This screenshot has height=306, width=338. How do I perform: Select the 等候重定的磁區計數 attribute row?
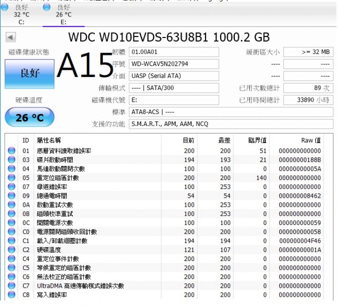(164, 268)
